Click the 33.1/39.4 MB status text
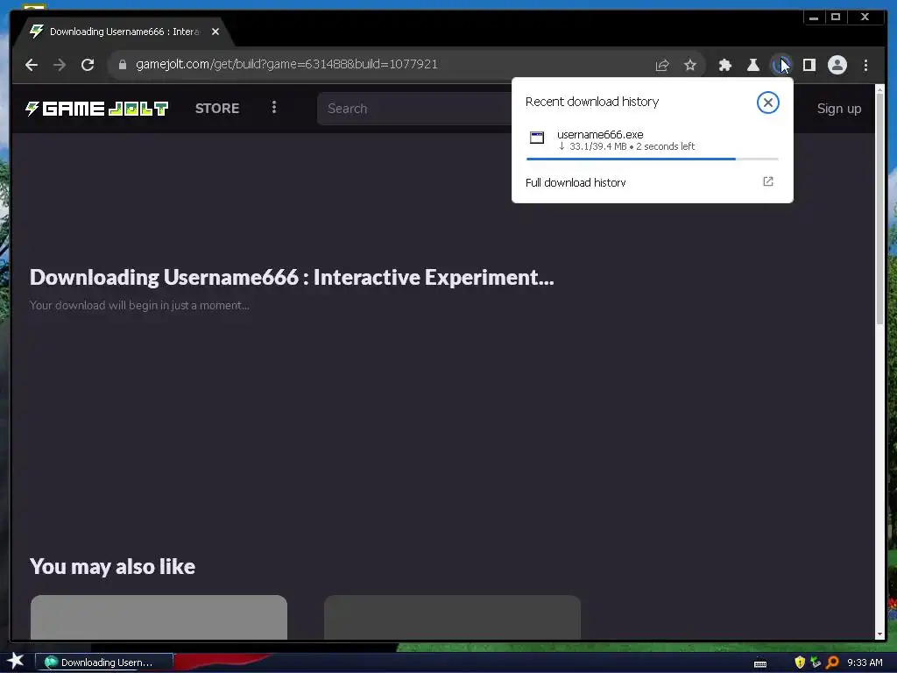 (x=597, y=146)
